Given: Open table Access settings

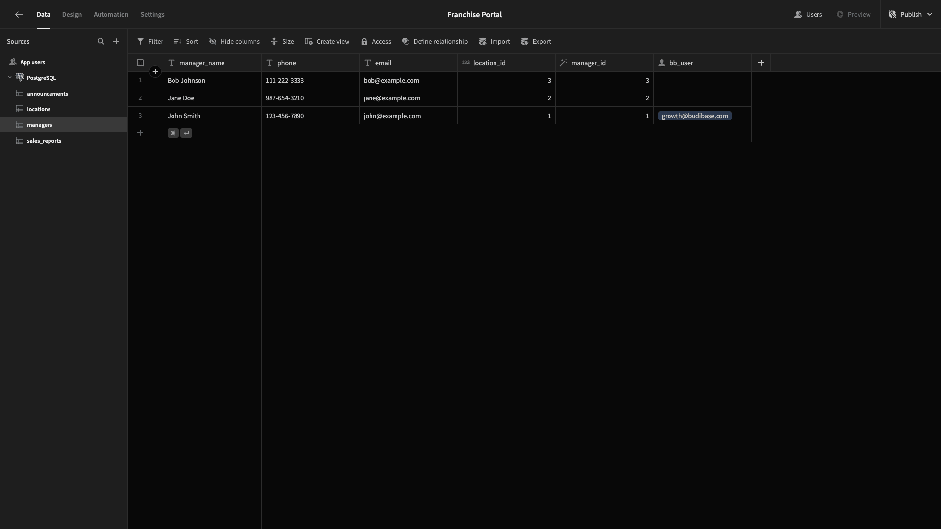Looking at the screenshot, I should 376,42.
